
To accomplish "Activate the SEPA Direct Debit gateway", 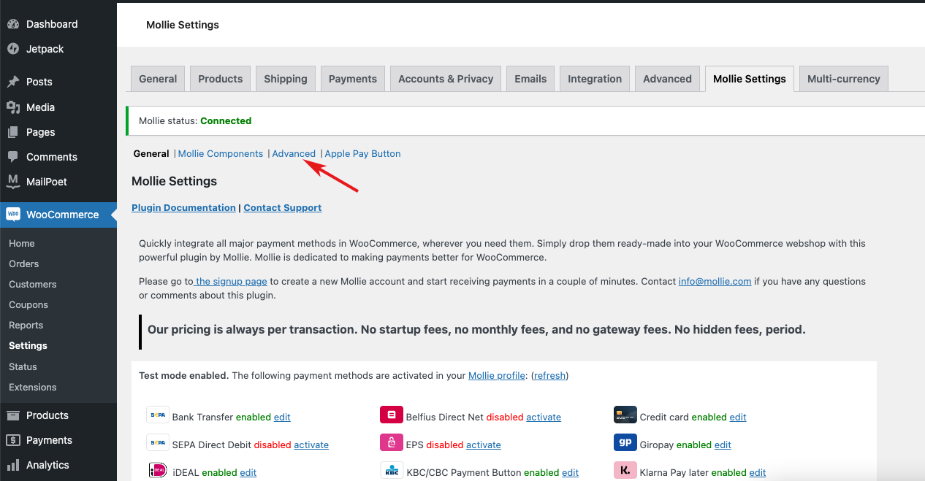I will [311, 445].
